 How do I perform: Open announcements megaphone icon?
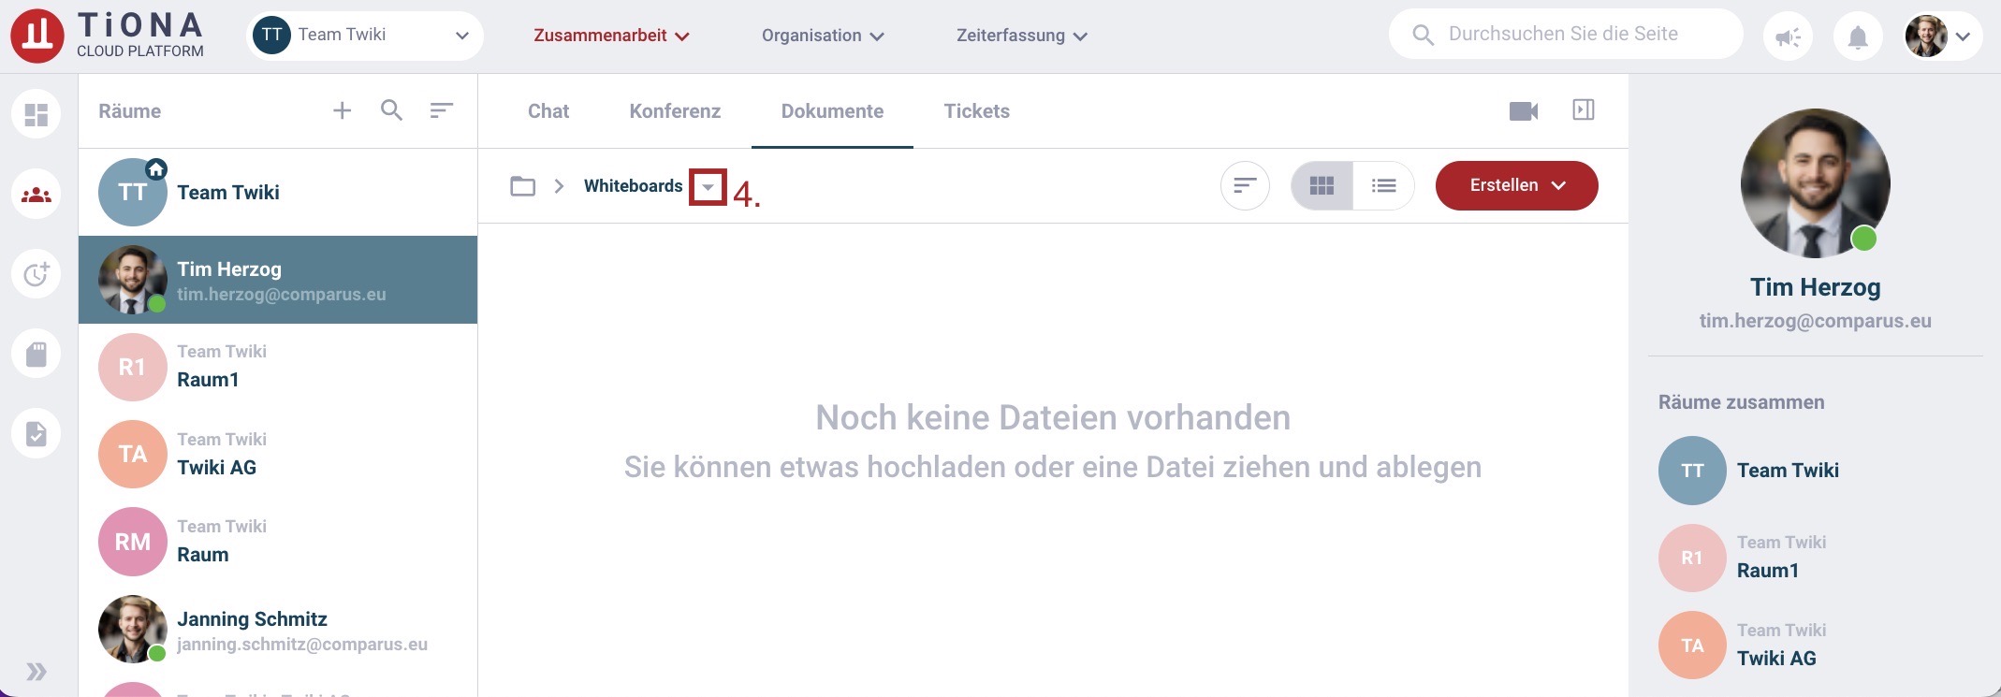[1788, 36]
